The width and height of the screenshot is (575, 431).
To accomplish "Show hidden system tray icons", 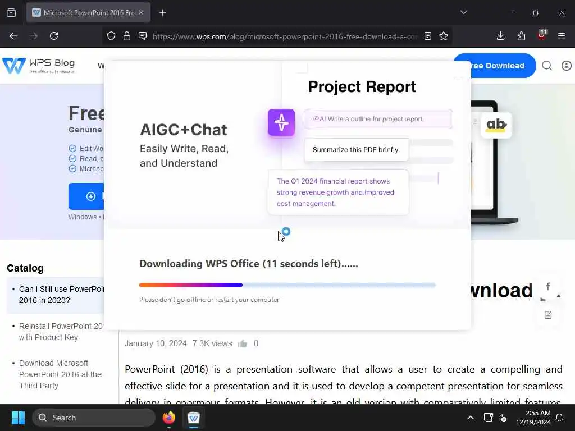I will 471,418.
